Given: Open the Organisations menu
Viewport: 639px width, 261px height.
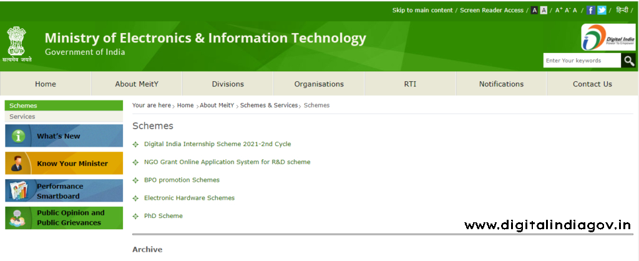Looking at the screenshot, I should pos(319,84).
